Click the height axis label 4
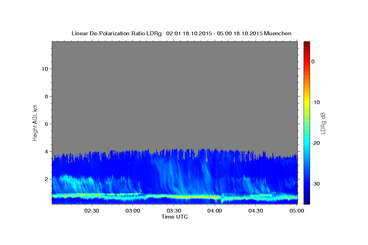Viewport: 368px width, 245px height. (46, 151)
